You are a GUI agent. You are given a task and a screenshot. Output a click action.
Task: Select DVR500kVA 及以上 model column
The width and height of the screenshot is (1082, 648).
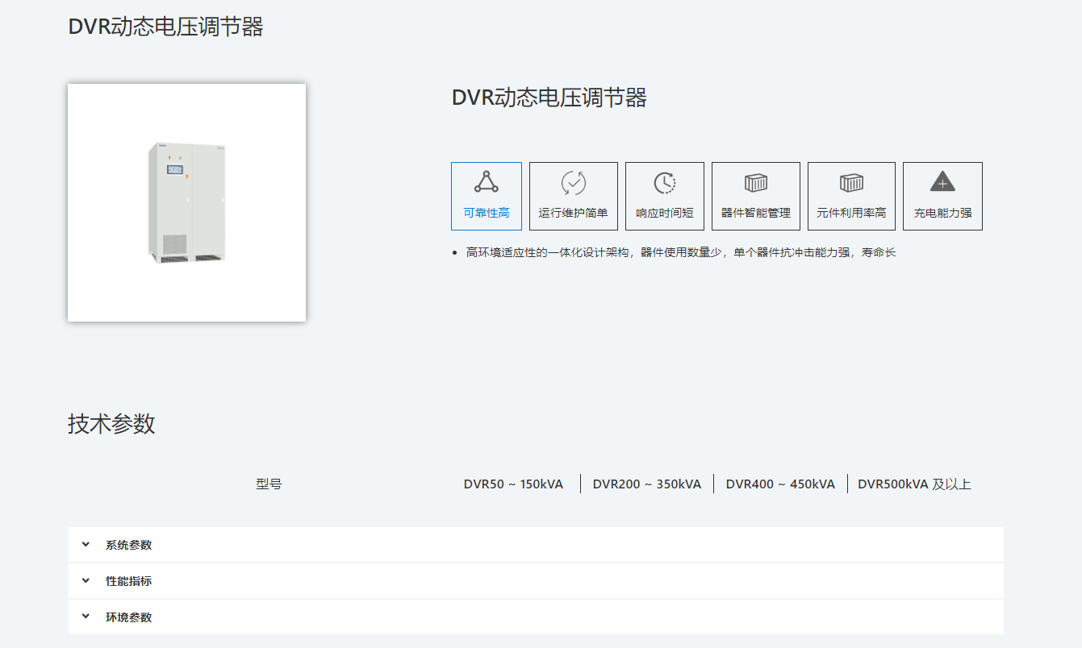[913, 484]
